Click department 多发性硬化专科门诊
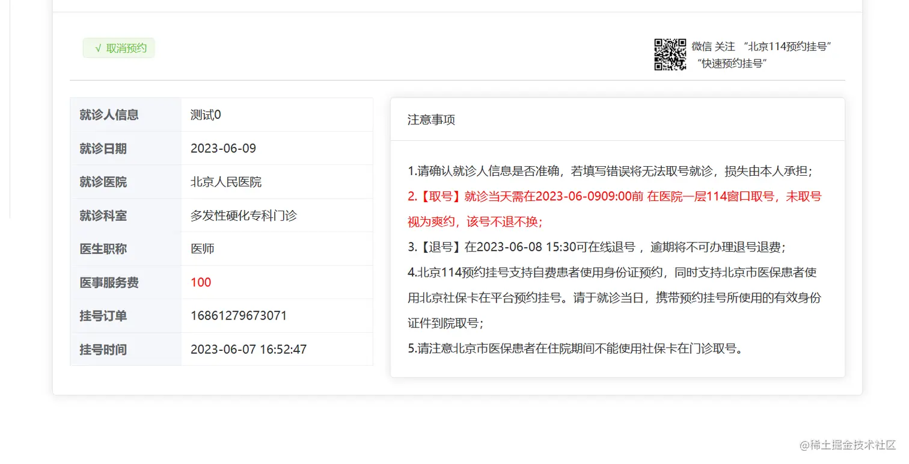909x464 pixels. 243,215
